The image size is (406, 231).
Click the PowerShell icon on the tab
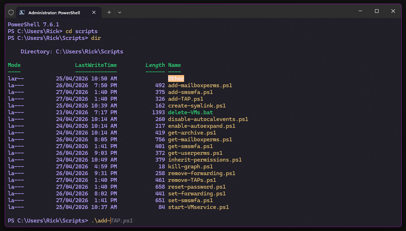[22, 12]
